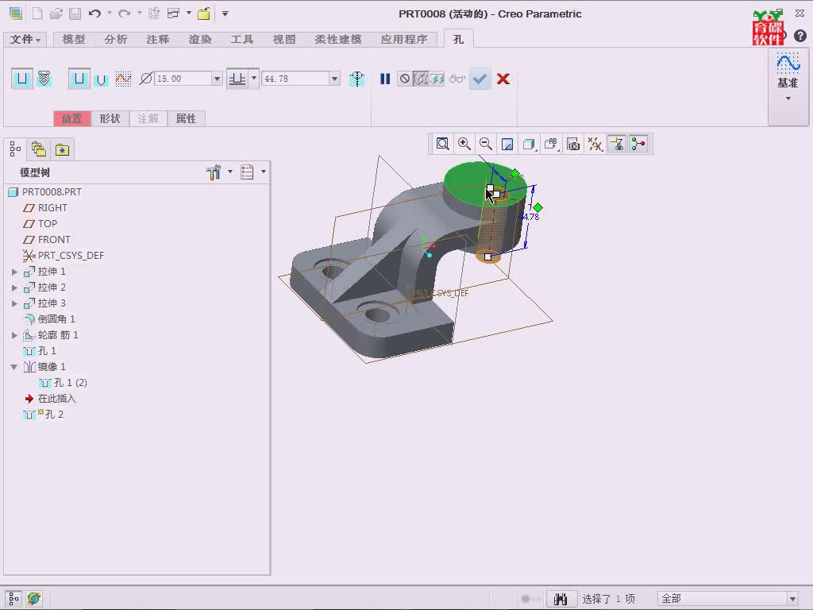Open the display style cube icon
Screen dimensions: 813x610
tap(529, 145)
